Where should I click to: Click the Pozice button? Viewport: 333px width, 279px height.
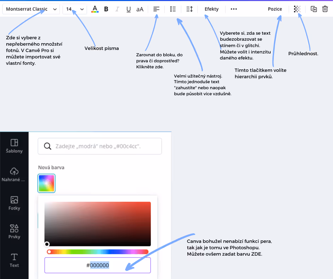point(275,9)
